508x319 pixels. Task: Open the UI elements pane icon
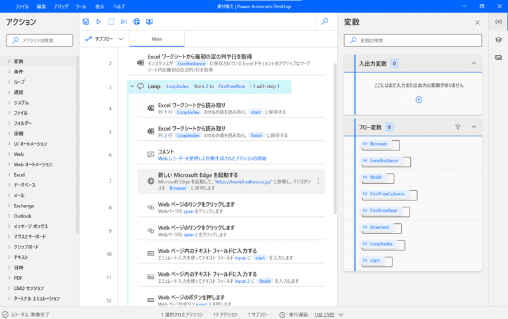[x=498, y=39]
